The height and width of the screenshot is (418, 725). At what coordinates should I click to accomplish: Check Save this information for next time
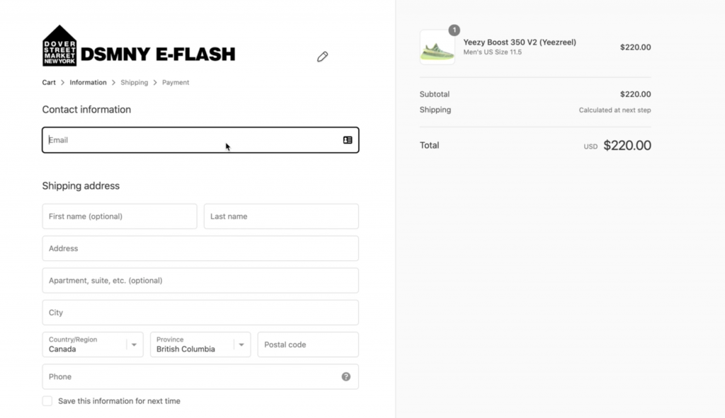(x=47, y=401)
